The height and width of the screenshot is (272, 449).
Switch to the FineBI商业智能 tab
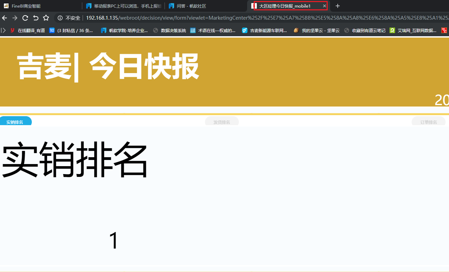(41, 6)
